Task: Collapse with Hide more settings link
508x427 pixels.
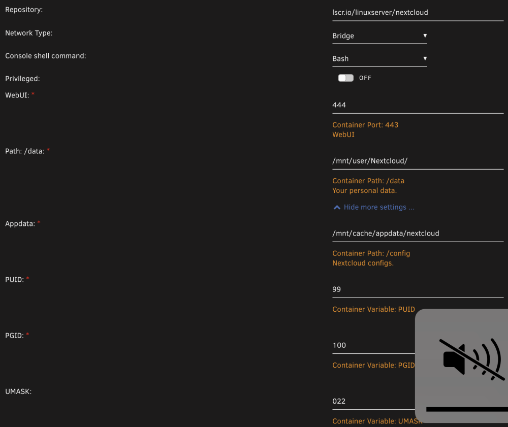Action: (374, 207)
